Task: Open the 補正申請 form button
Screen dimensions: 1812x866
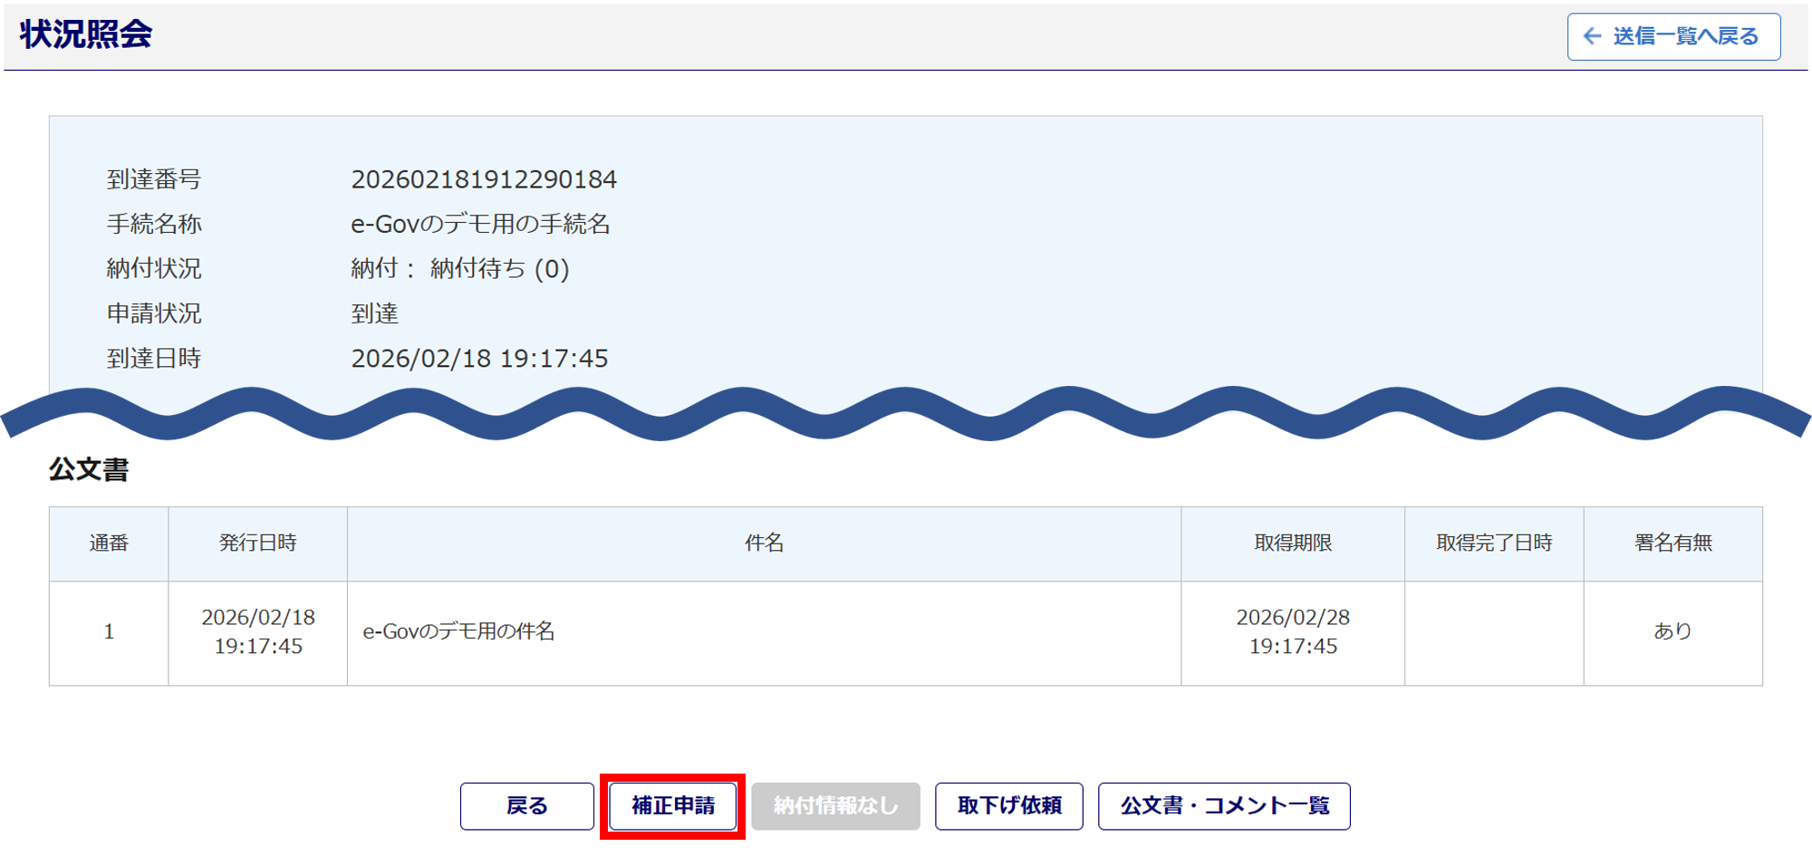Action: [672, 805]
